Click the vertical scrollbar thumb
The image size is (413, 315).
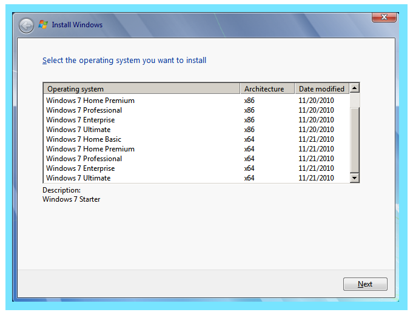pyautogui.click(x=355, y=140)
